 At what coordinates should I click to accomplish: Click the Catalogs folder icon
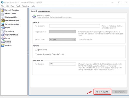point(3,45)
